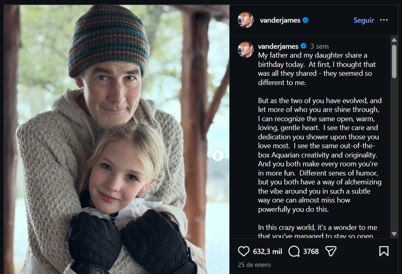Click the caption scrollbar thumb

click(394, 61)
